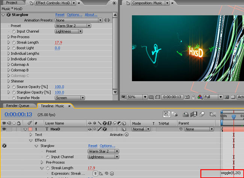Image resolution: width=244 pixels, height=178 pixels.
Task: Switch to the Render Queue tab
Action: tap(17, 106)
